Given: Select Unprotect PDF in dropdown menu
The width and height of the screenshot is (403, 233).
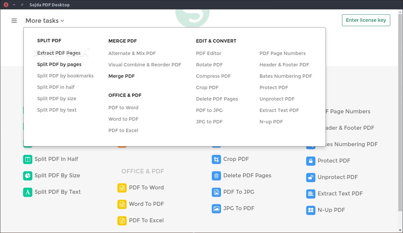Looking at the screenshot, I should (277, 99).
